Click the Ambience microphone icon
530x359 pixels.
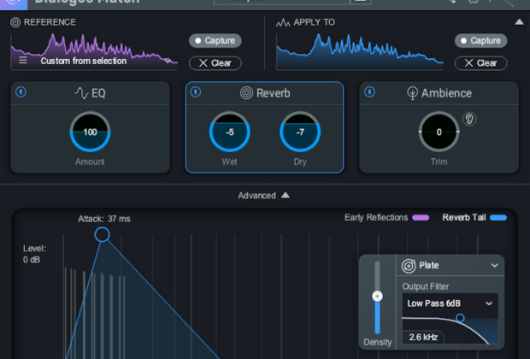(x=414, y=93)
